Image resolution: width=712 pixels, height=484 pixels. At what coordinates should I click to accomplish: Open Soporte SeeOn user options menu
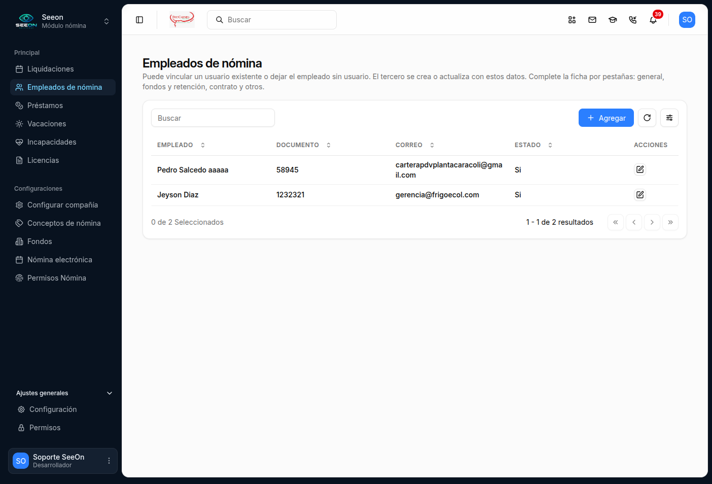(109, 461)
